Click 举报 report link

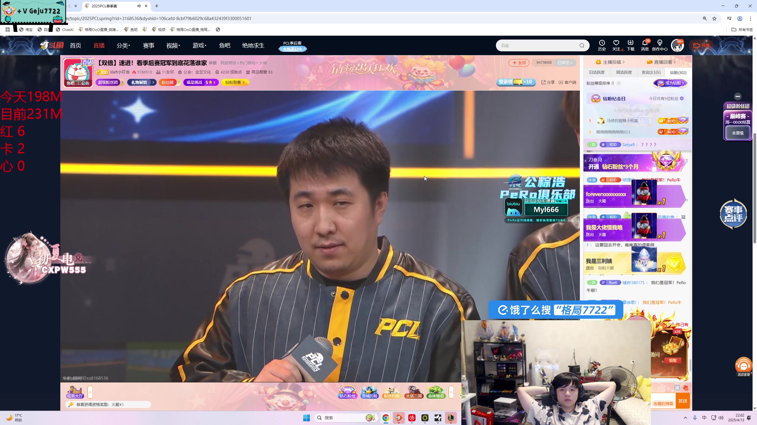coord(213,63)
